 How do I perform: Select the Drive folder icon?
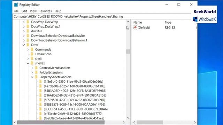[28, 45]
